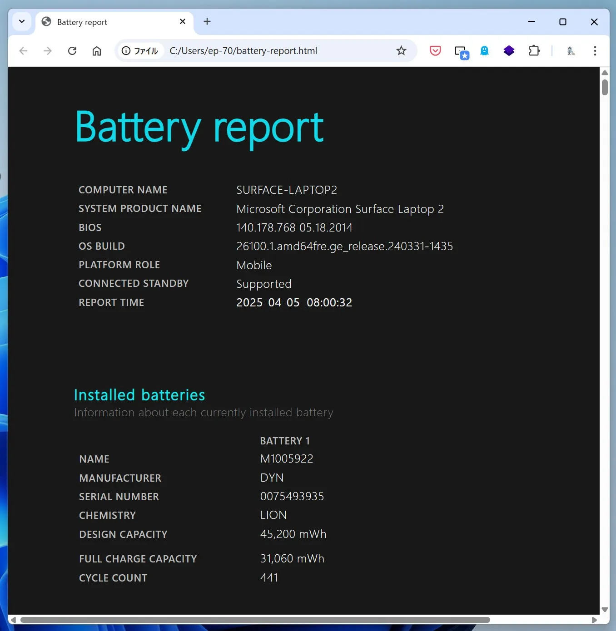Click the SURFACE-LAPTOP2 computer name value
The image size is (616, 631).
pyautogui.click(x=286, y=189)
